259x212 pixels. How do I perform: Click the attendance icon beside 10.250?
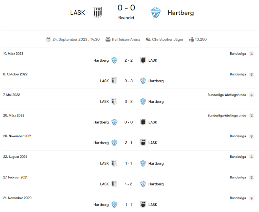[x=191, y=39]
